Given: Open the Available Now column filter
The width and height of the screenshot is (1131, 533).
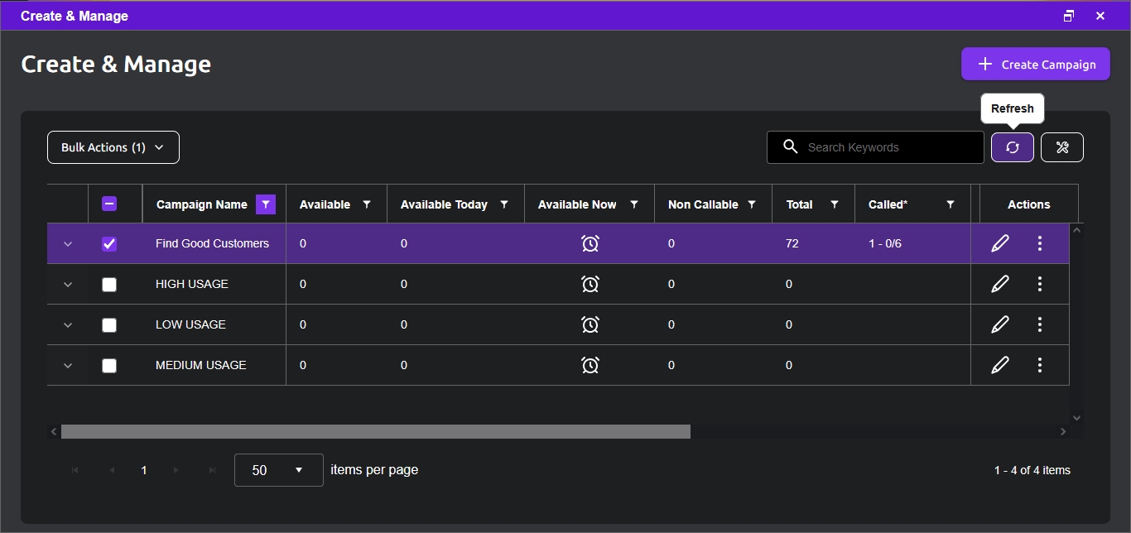Looking at the screenshot, I should tap(634, 204).
